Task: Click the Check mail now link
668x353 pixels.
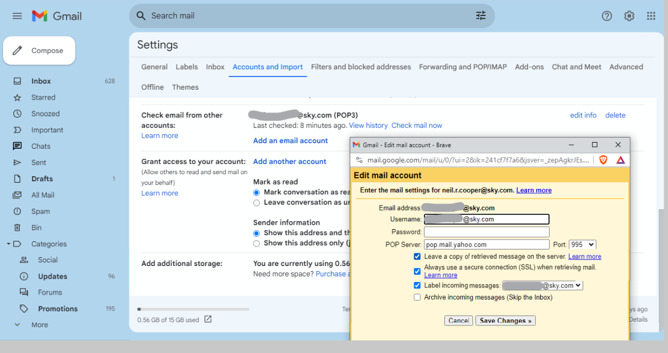Action: tap(416, 125)
